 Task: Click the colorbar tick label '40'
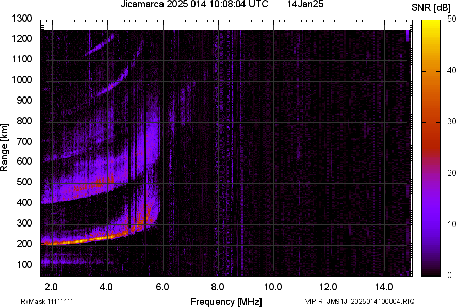(451, 70)
